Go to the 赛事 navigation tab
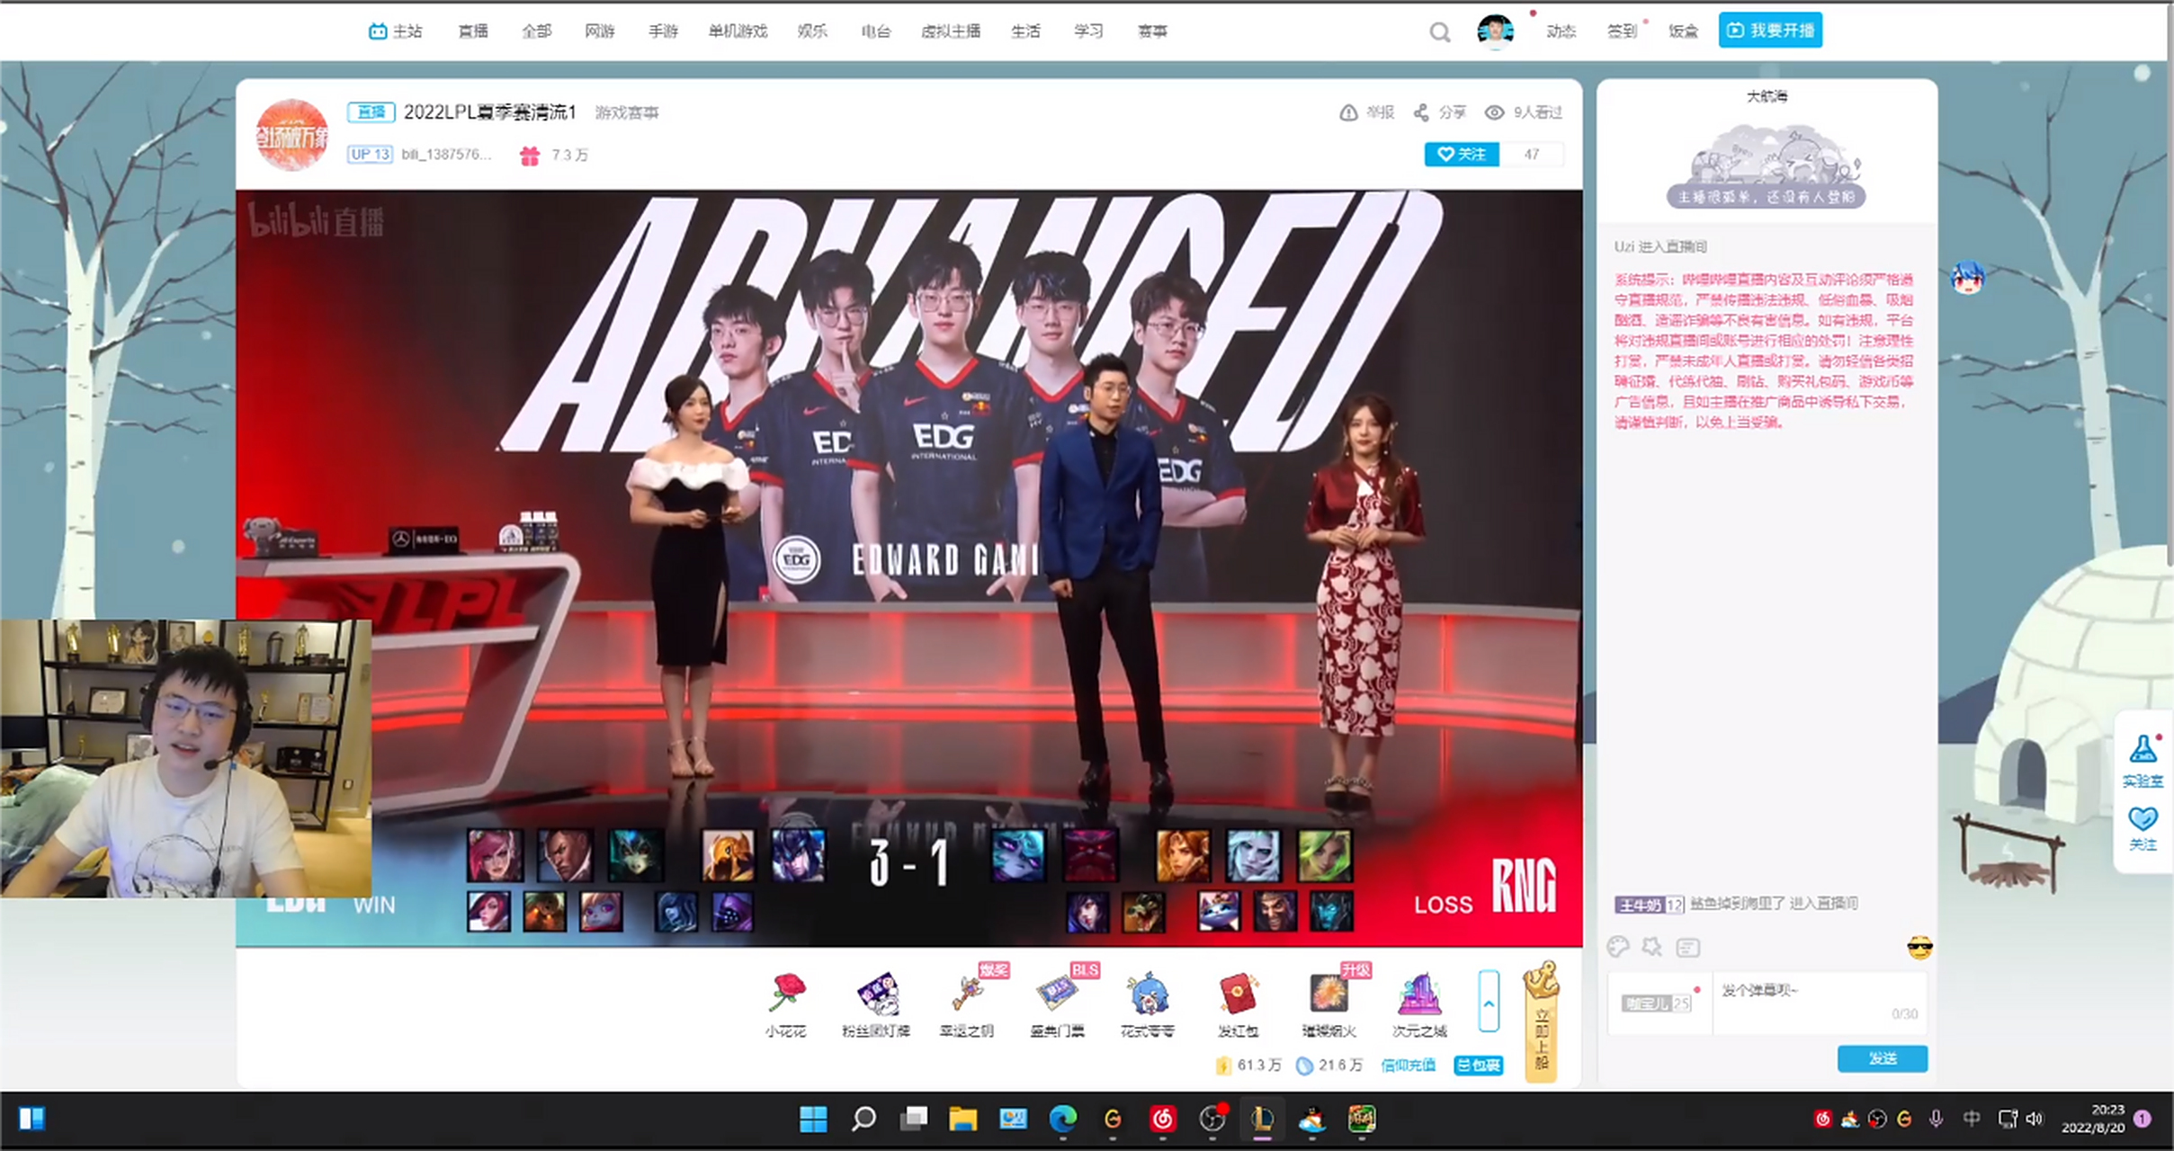This screenshot has width=2174, height=1151. (x=1152, y=31)
